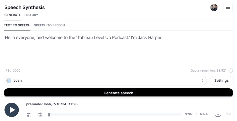The width and height of the screenshot is (237, 121).
Task: Skip forward 10 seconds
Action: tap(39, 114)
